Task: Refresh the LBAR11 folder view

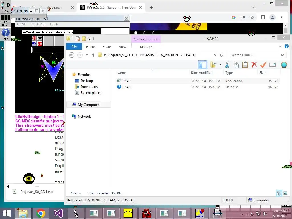Action: pos(222,55)
